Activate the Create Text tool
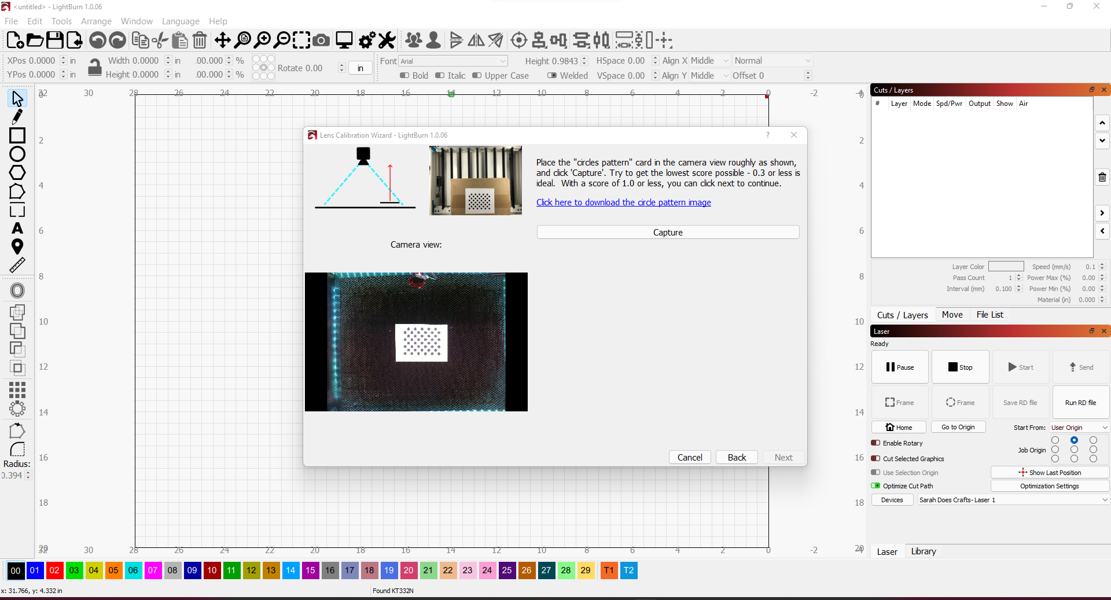 pyautogui.click(x=17, y=229)
